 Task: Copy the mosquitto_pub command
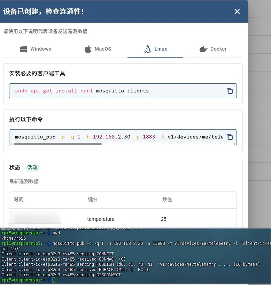(230, 137)
